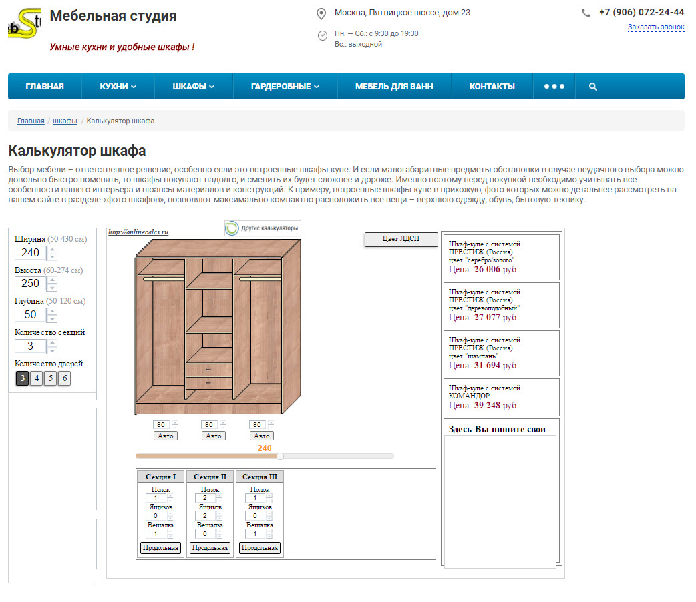Click the Полок field in Секция I

156,498
